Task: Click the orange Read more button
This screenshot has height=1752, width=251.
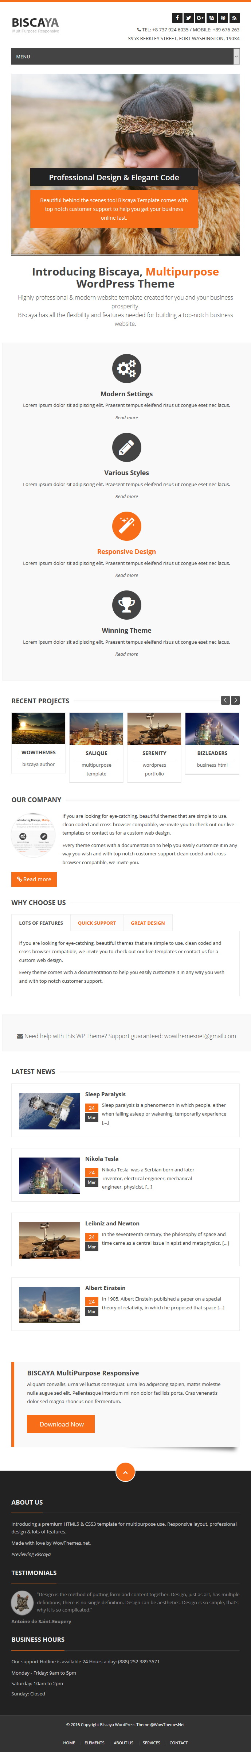Action: pyautogui.click(x=34, y=879)
